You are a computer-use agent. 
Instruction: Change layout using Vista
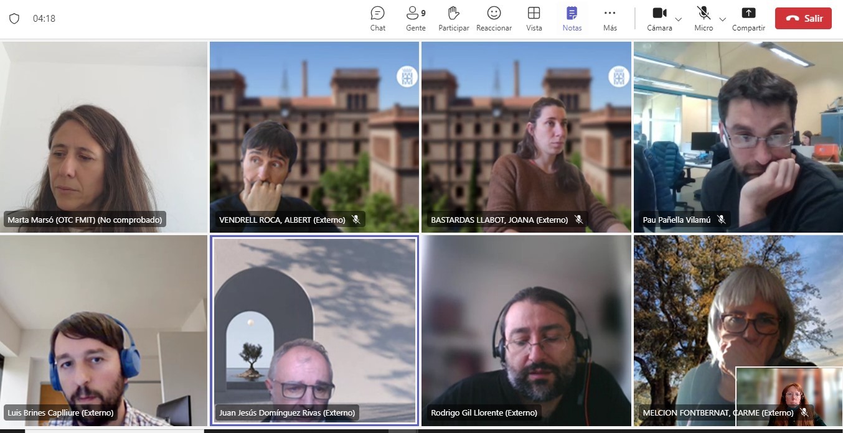(534, 19)
